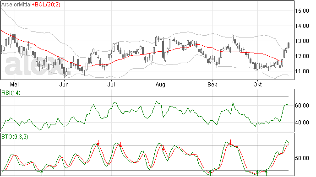Select the RSI(14) panel label
The image size is (316, 177).
(x=11, y=93)
